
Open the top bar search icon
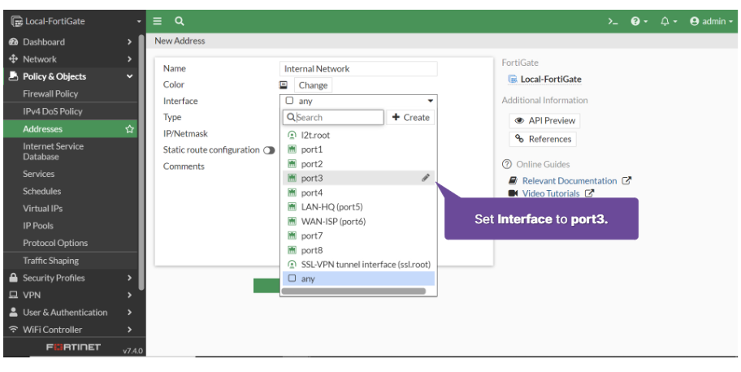tap(179, 21)
